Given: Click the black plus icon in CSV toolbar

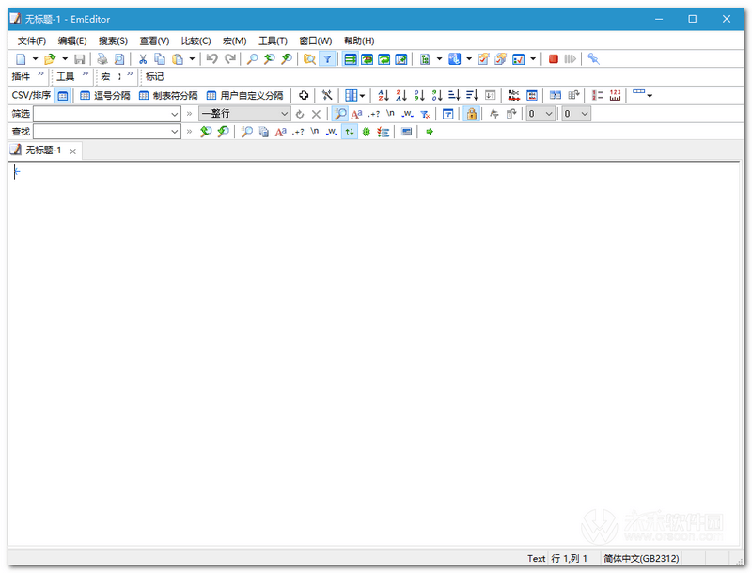Looking at the screenshot, I should [304, 95].
